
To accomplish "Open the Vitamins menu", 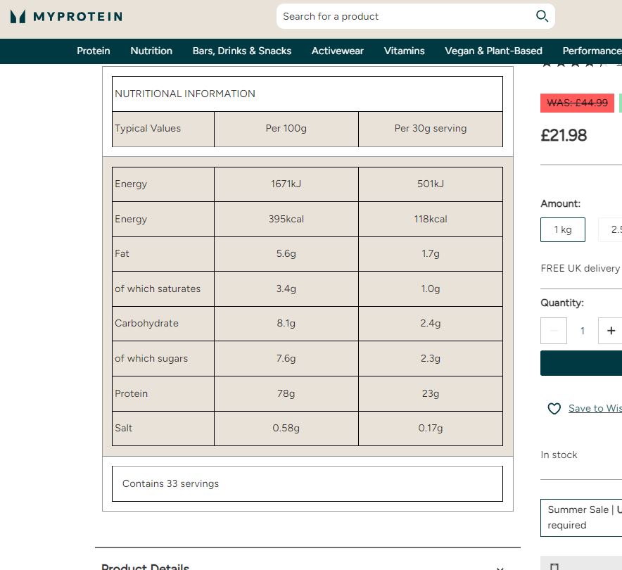I will click(404, 51).
